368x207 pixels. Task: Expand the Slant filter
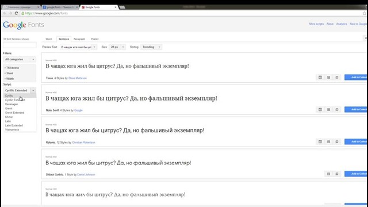[x=9, y=73]
